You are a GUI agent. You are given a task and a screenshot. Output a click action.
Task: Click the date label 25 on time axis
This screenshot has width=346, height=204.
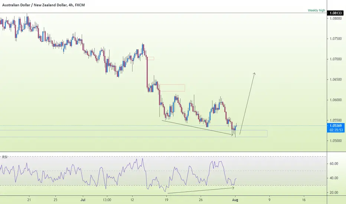pyautogui.click(x=55, y=200)
